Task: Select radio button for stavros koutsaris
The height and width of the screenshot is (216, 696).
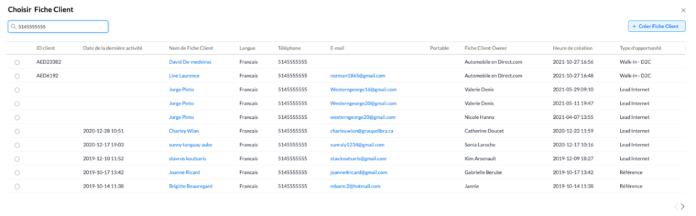Action: (x=17, y=159)
